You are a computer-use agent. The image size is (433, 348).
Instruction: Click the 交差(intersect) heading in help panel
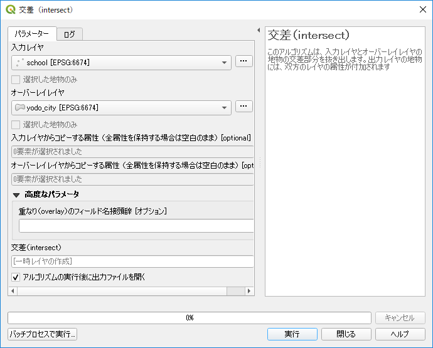click(x=309, y=35)
